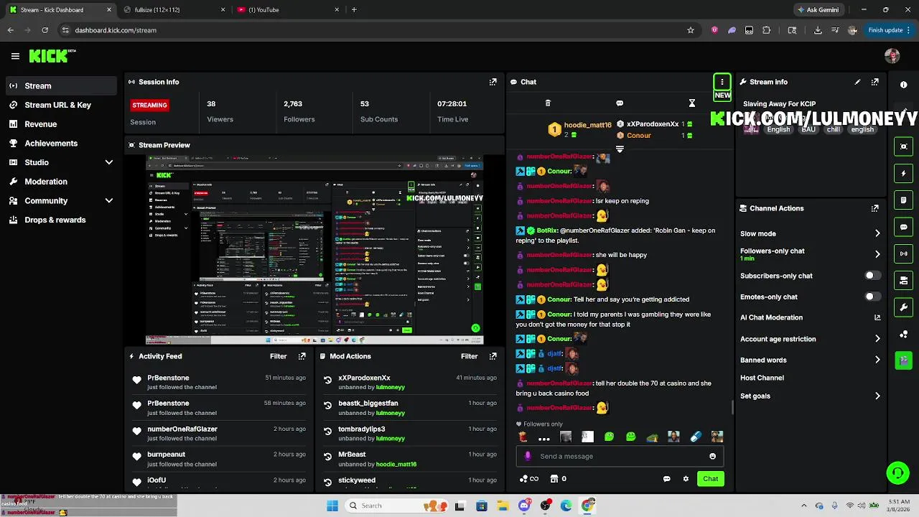Screen dimensions: 919x517
Task: Click the shop icon with count 0
Action: point(558,479)
